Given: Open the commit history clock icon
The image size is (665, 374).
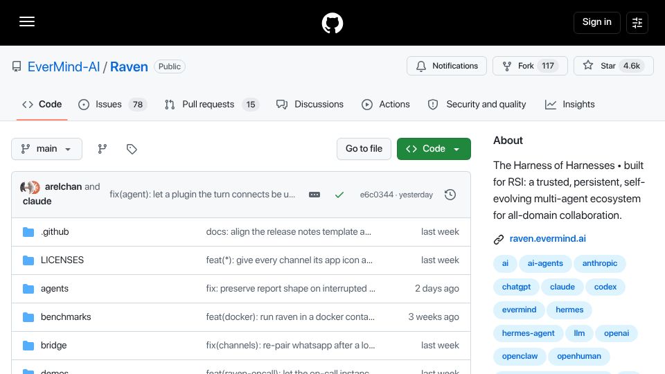Looking at the screenshot, I should 450,195.
